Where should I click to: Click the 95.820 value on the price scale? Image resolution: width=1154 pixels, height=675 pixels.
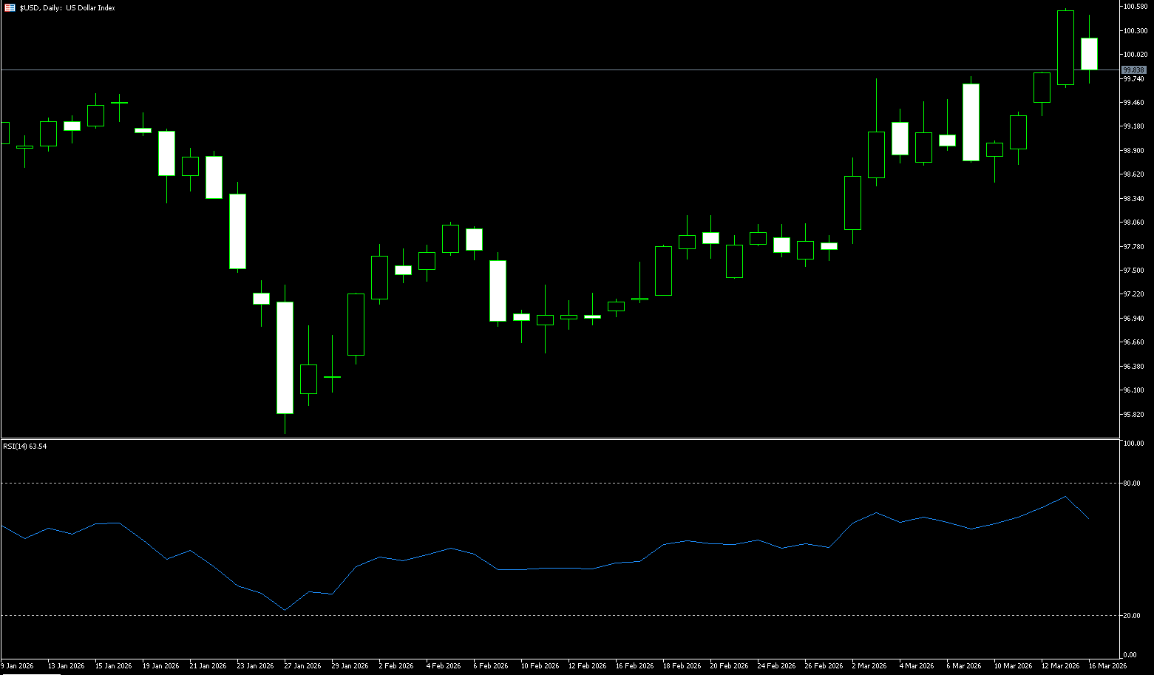click(1134, 414)
